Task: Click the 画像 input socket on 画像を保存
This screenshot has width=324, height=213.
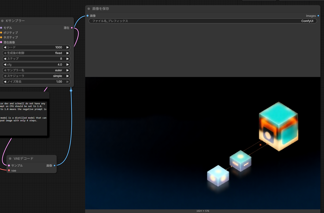Action: tap(88, 16)
